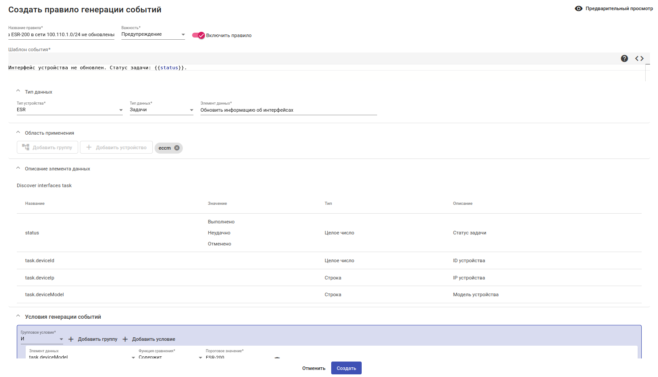Click the tree icon on Добавить группу
Screen dimensions: 658x377
tap(26, 147)
